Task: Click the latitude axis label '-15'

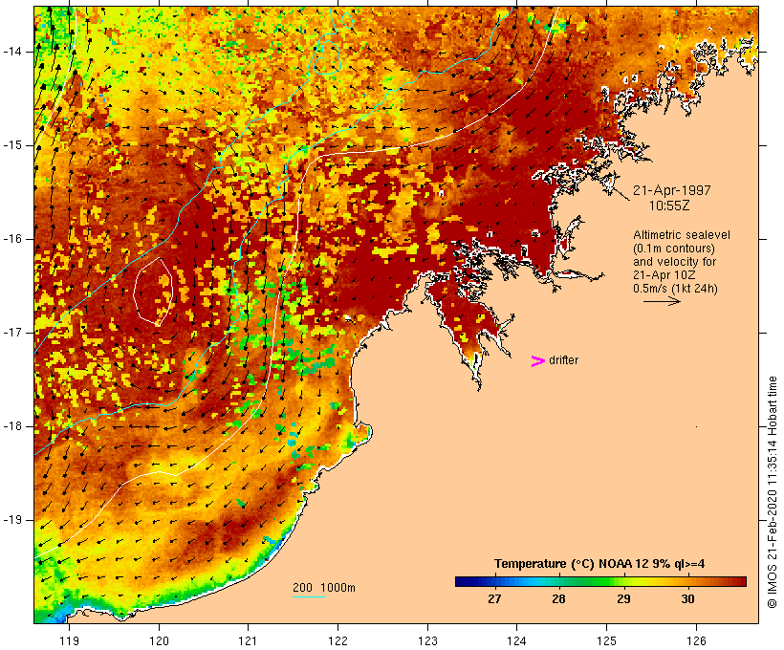Action: tap(11, 145)
